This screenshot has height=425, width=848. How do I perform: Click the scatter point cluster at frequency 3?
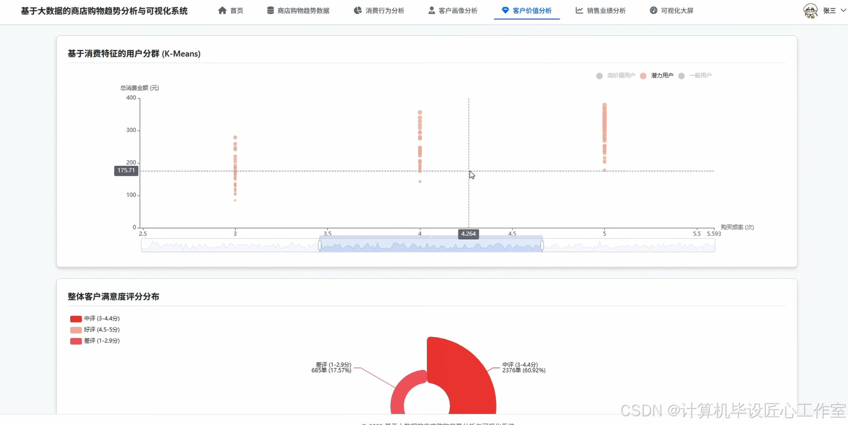pyautogui.click(x=235, y=169)
